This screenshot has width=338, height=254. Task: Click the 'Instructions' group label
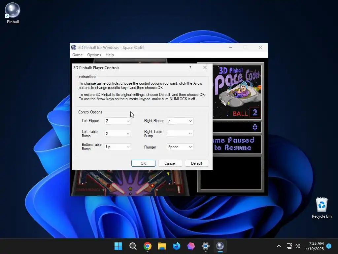[87, 77]
